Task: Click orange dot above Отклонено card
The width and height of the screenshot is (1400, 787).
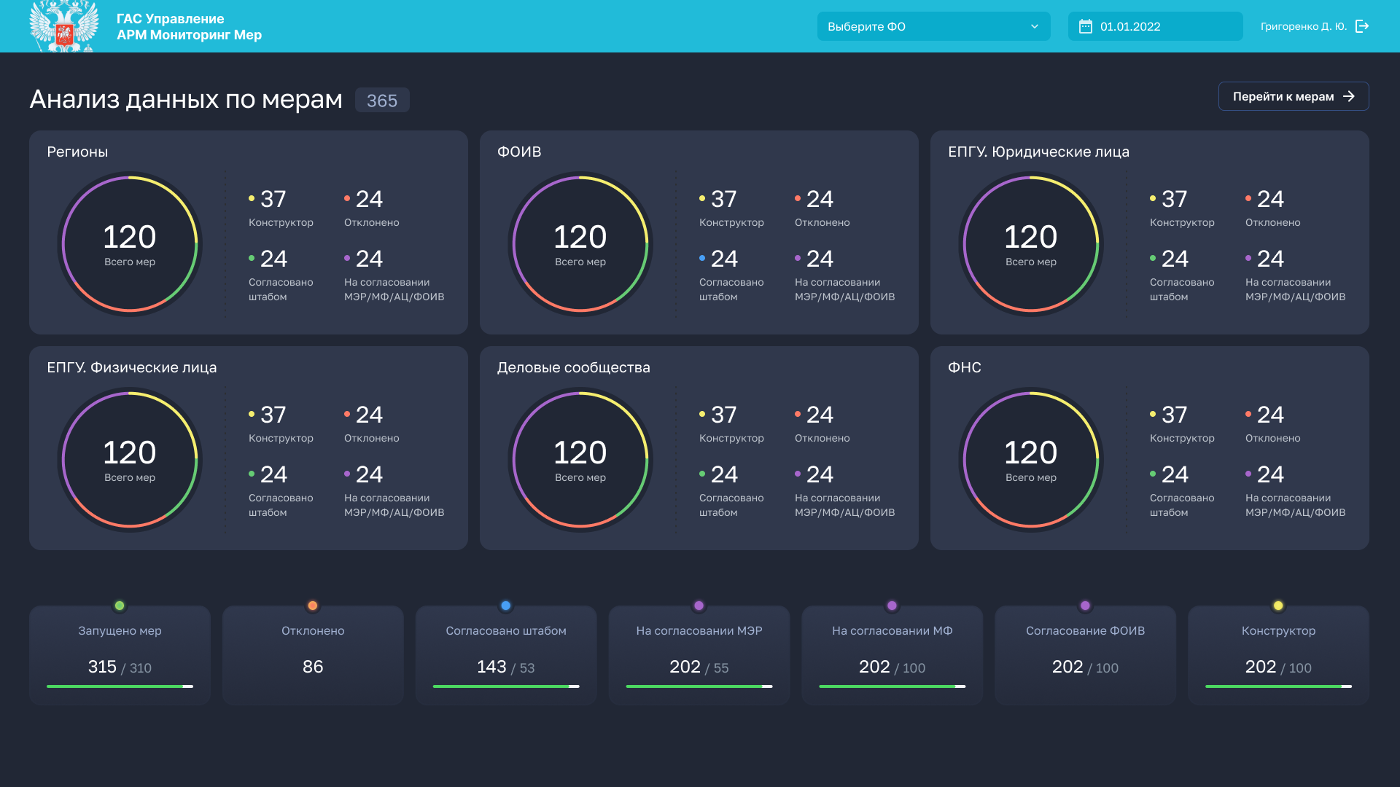Action: 313,606
